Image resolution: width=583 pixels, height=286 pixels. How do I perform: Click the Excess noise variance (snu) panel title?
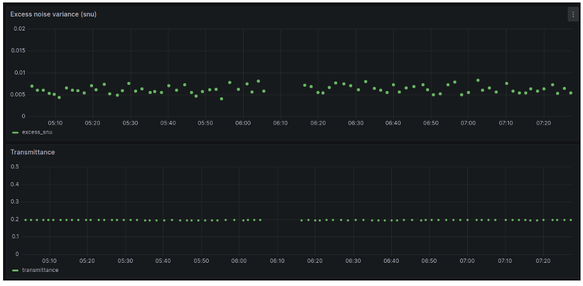[54, 14]
